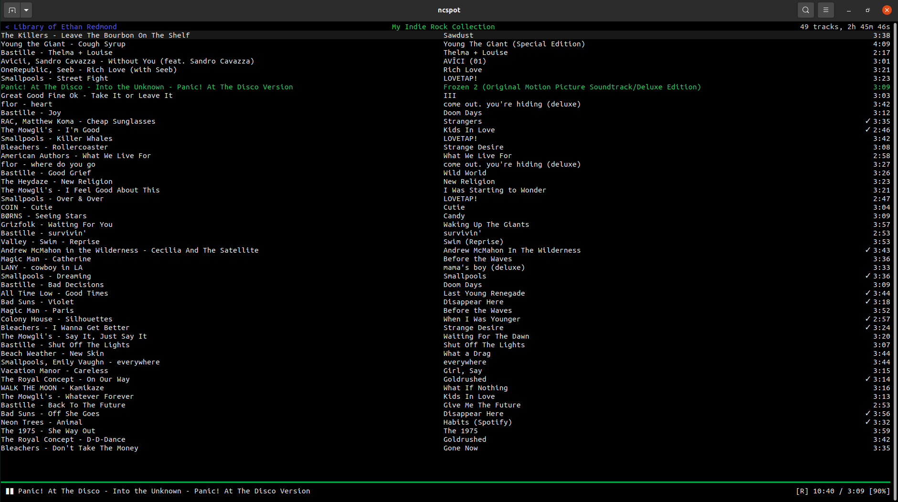Click saved checkmark on Bad Suns - Off She Goes row

click(x=868, y=414)
